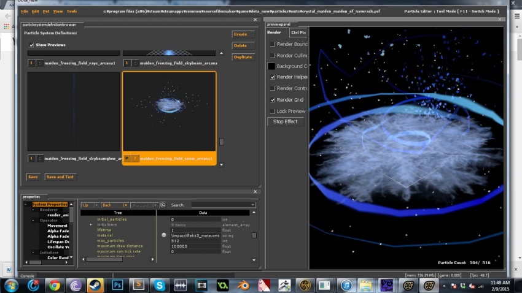Switch to the Ctrl Pts tab
522x293 pixels.
(x=298, y=32)
